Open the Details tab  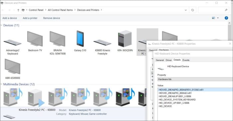(x=177, y=60)
